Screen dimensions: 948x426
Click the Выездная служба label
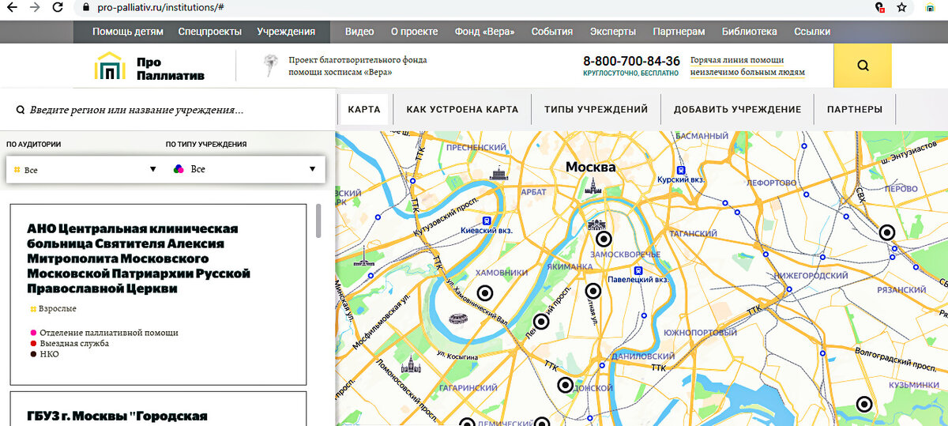[x=74, y=344]
